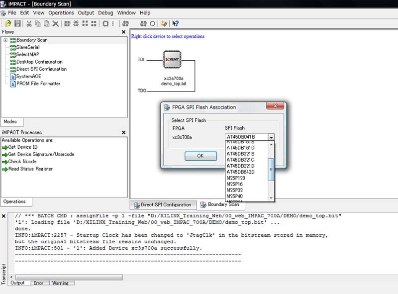Show the Error transcript tab
The width and height of the screenshot is (398, 294).
pos(38,283)
